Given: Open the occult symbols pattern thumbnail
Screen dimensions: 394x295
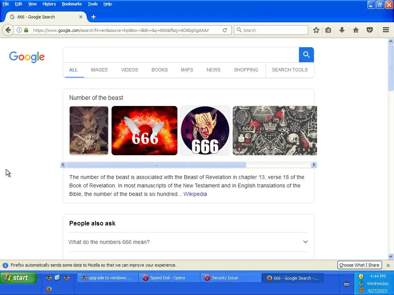Looking at the screenshot, I should pyautogui.click(x=275, y=131).
